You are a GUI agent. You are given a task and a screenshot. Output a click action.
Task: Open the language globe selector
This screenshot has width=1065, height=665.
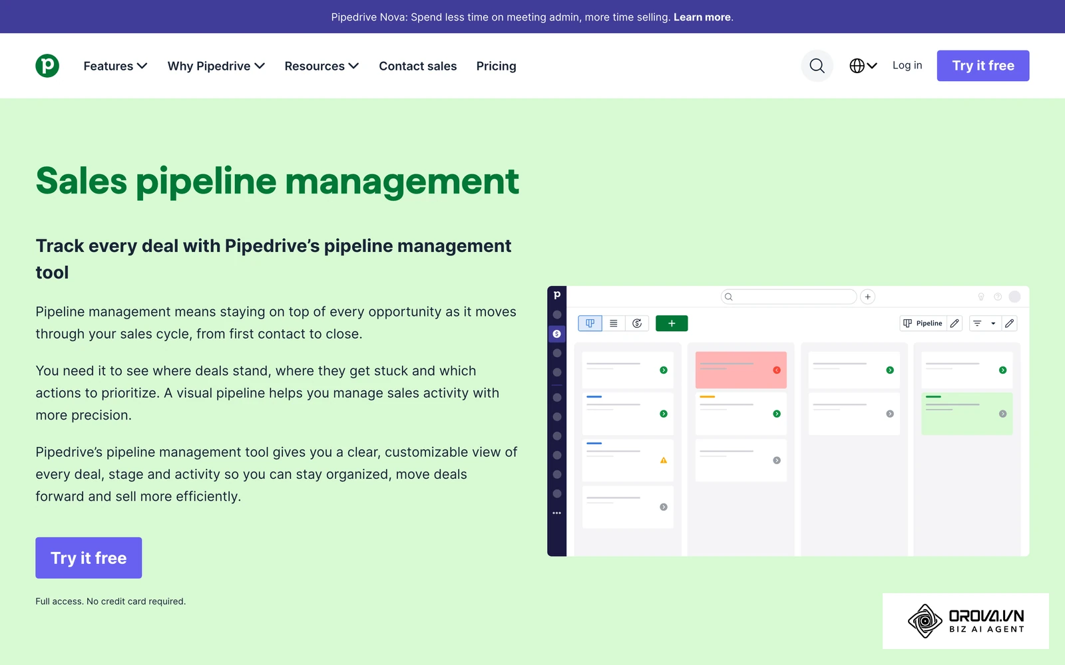tap(863, 66)
